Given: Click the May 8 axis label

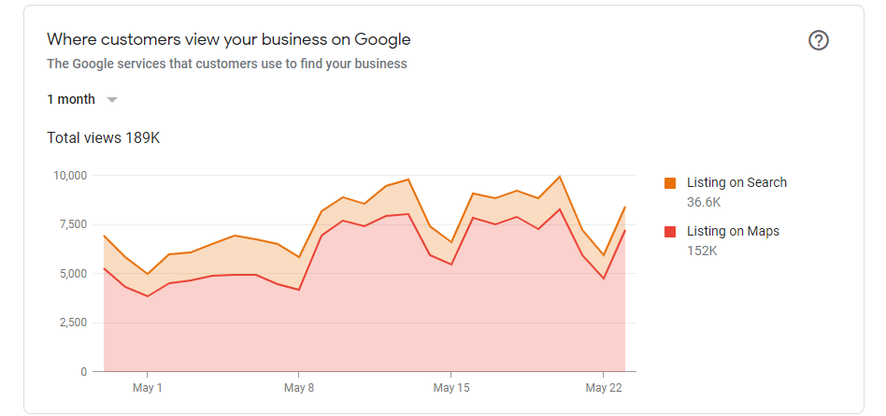Looking at the screenshot, I should point(298,388).
